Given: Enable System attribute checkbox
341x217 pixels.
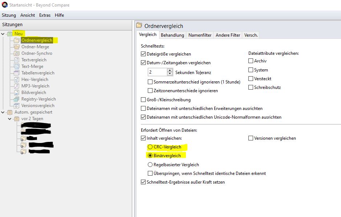Looking at the screenshot, I should click(x=251, y=70).
